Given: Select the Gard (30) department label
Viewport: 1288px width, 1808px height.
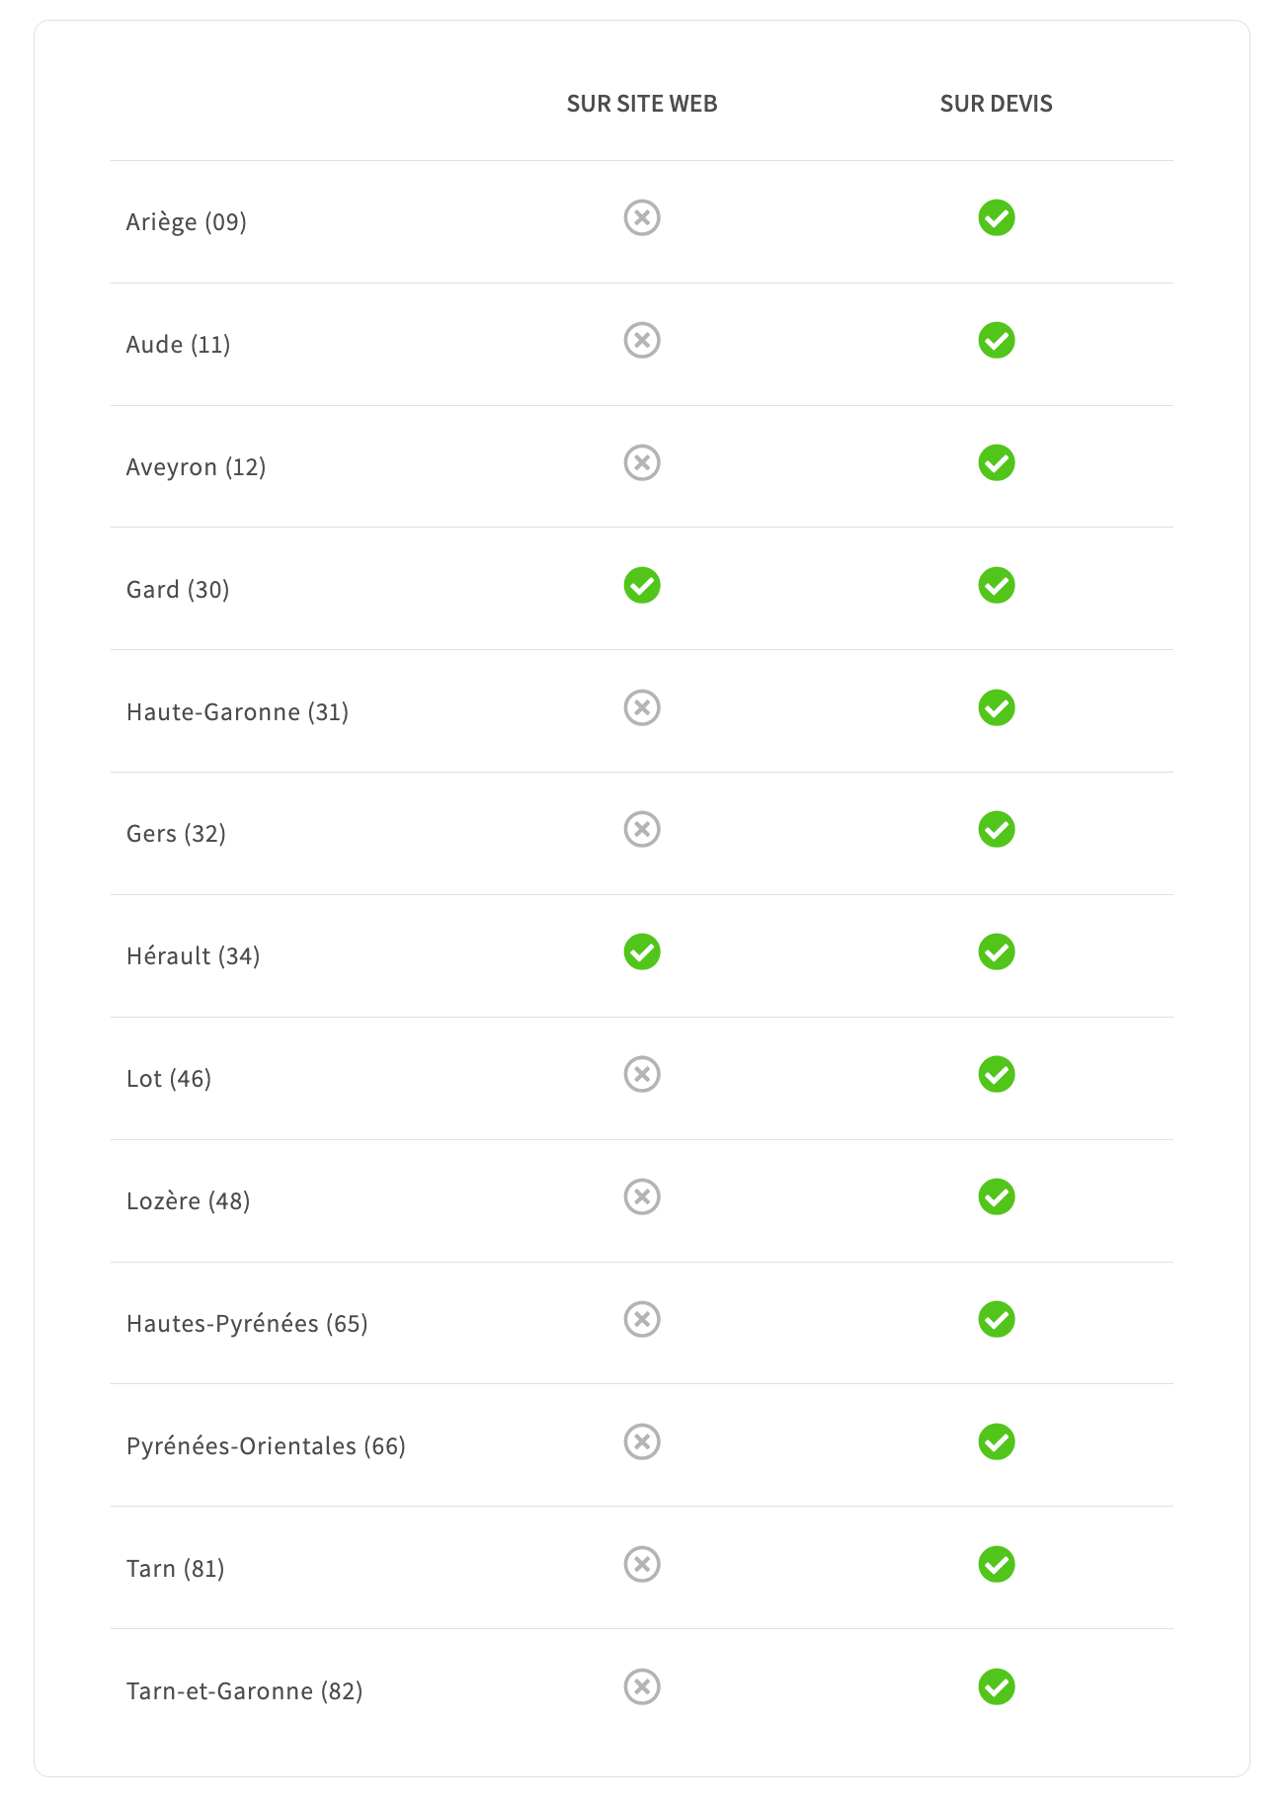Looking at the screenshot, I should 178,590.
